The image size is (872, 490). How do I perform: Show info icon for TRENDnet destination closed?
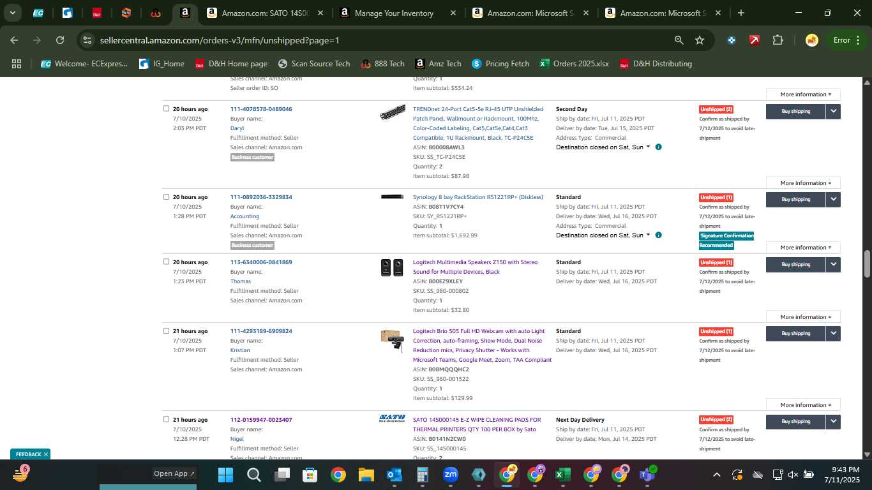pyautogui.click(x=658, y=147)
